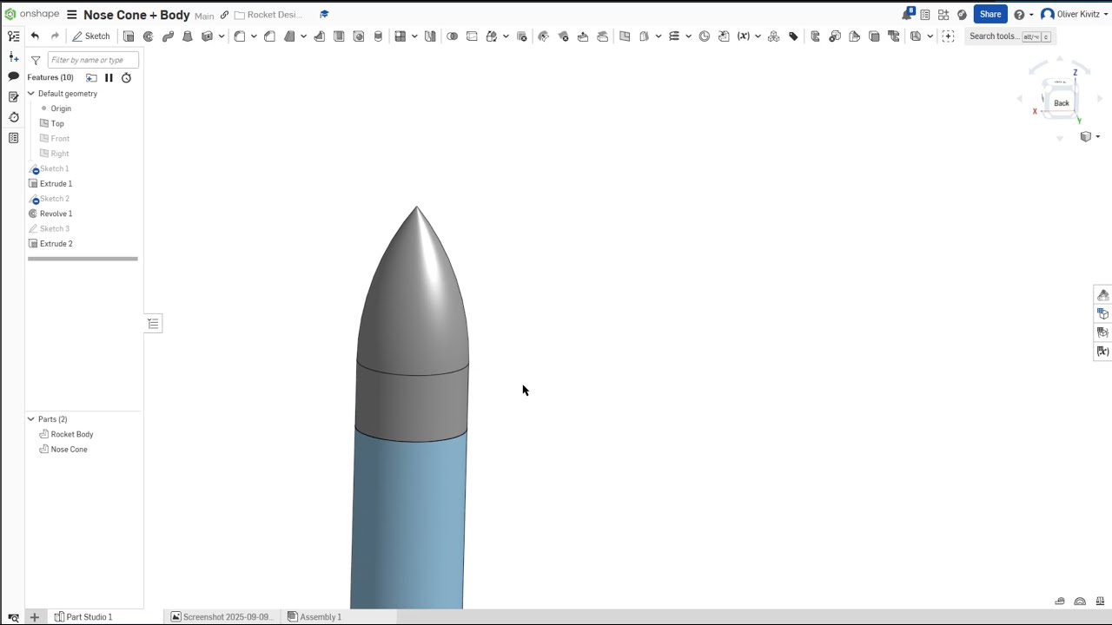This screenshot has height=625, width=1112.
Task: Select the Draft tool
Action: click(x=289, y=36)
